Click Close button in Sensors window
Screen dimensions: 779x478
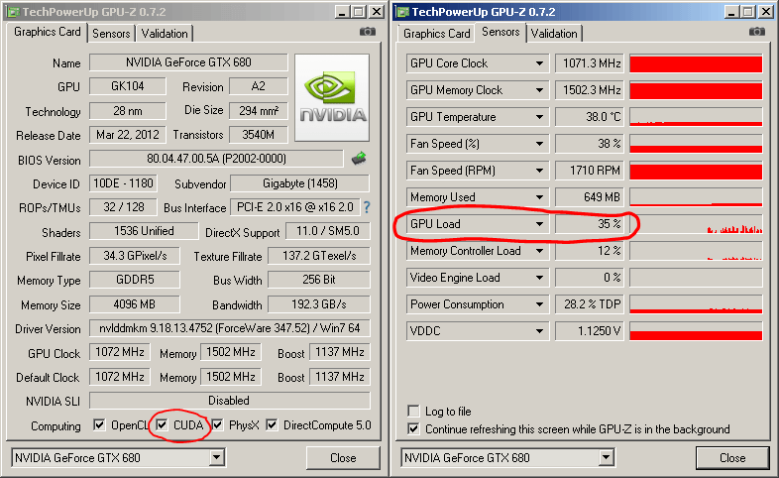click(x=732, y=457)
